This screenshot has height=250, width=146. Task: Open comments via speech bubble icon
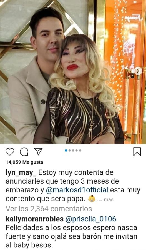click(24, 152)
